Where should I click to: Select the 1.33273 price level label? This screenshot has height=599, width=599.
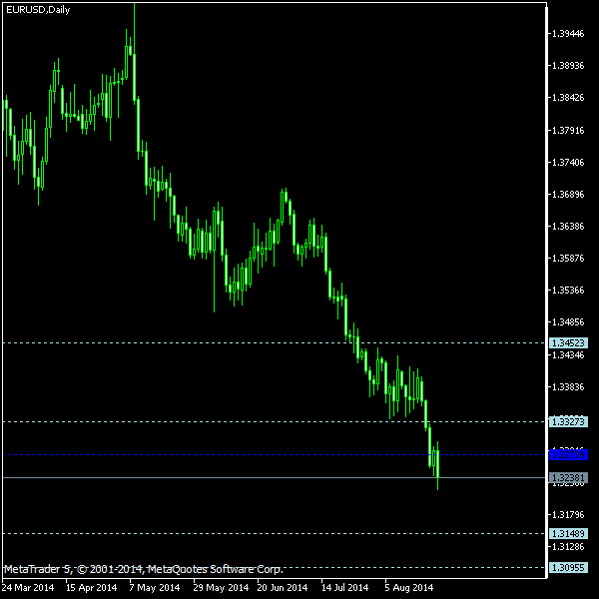[568, 421]
